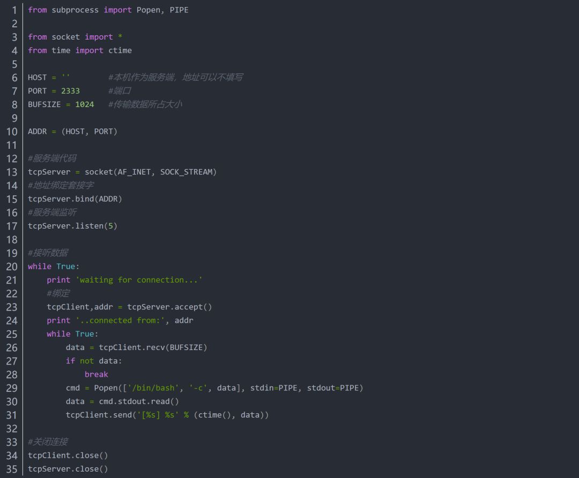Click port value 2333
Image resolution: width=579 pixels, height=478 pixels.
tap(70, 91)
